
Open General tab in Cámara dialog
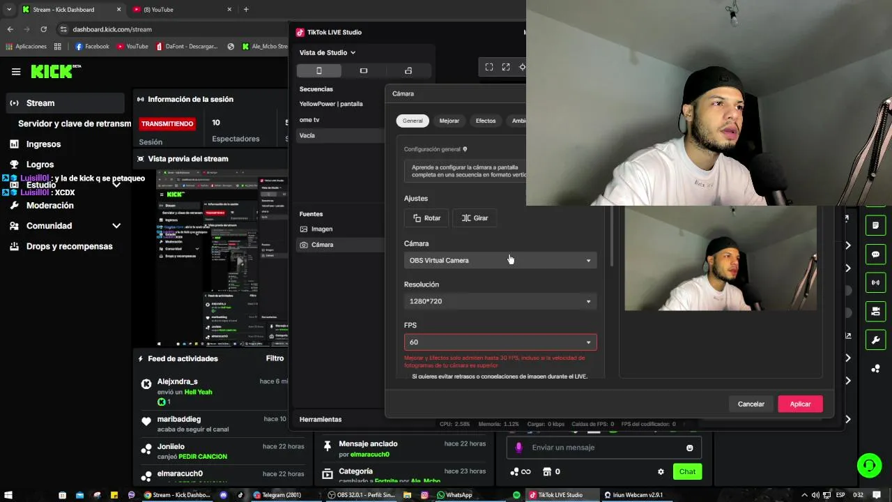[413, 121]
